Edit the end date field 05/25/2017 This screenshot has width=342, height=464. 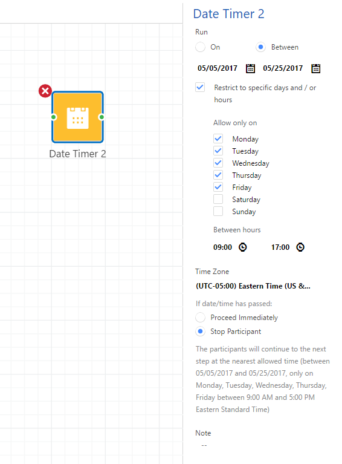(x=283, y=68)
